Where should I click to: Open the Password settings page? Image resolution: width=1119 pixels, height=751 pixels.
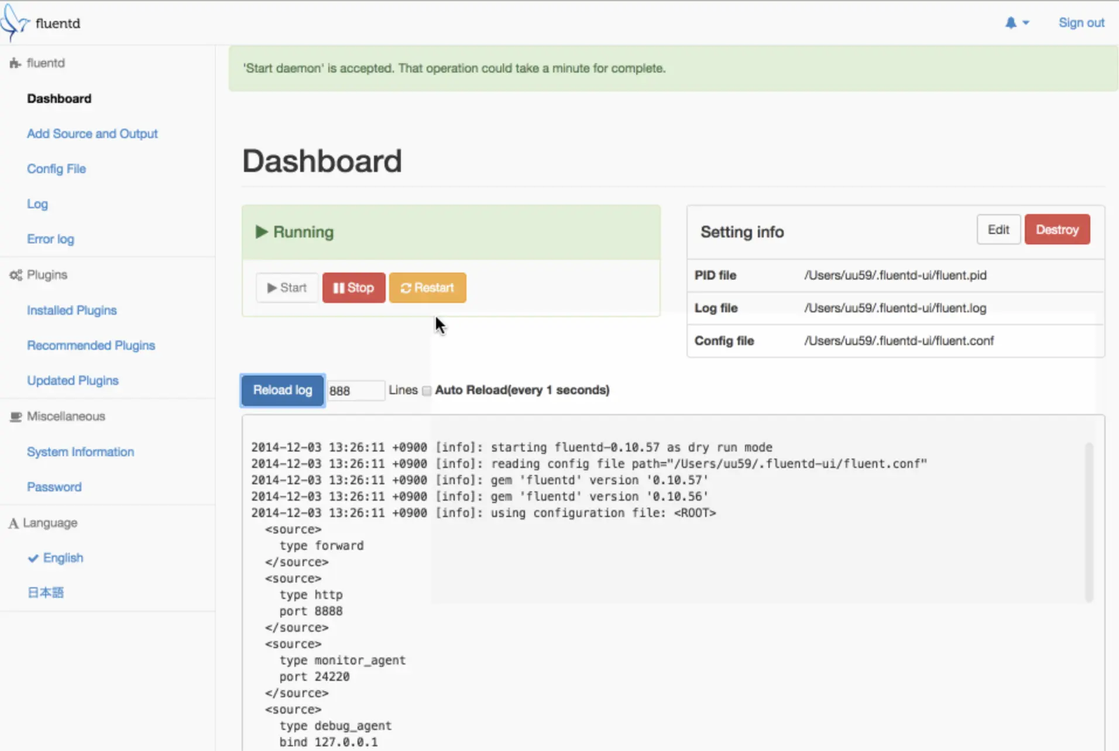(54, 487)
